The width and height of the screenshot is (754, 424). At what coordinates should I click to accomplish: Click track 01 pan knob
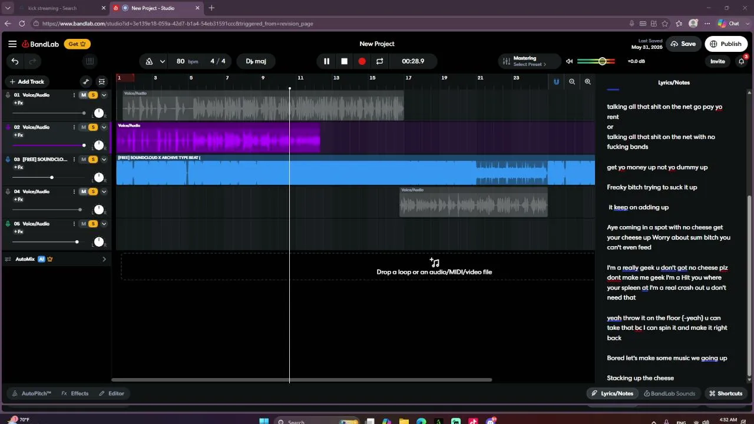pyautogui.click(x=99, y=113)
